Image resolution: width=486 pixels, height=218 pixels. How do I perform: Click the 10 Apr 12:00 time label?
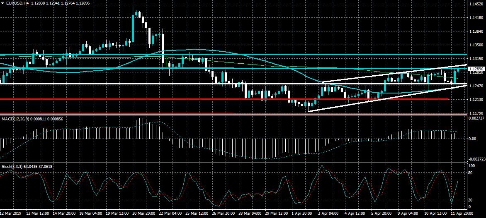point(435,213)
